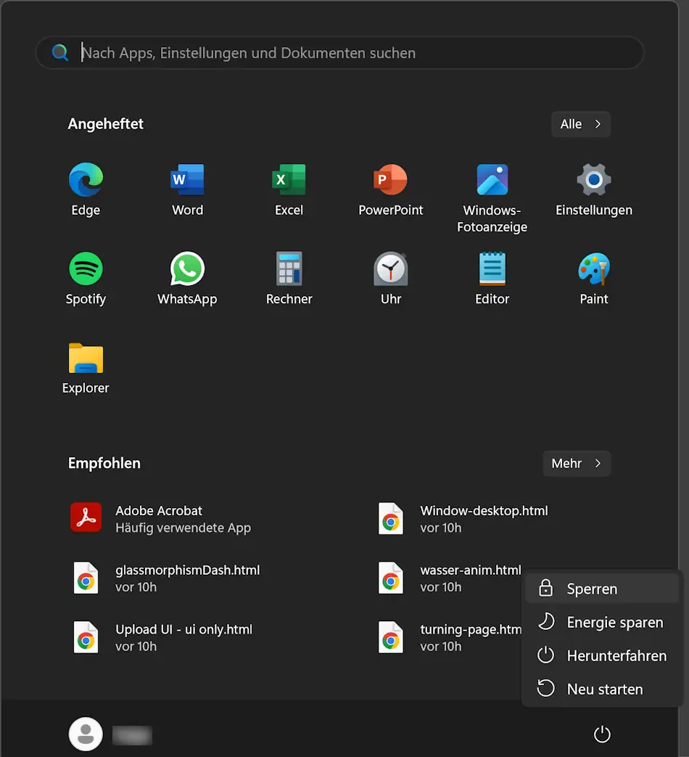
Task: Launch the Uhr clock app
Action: click(390, 278)
